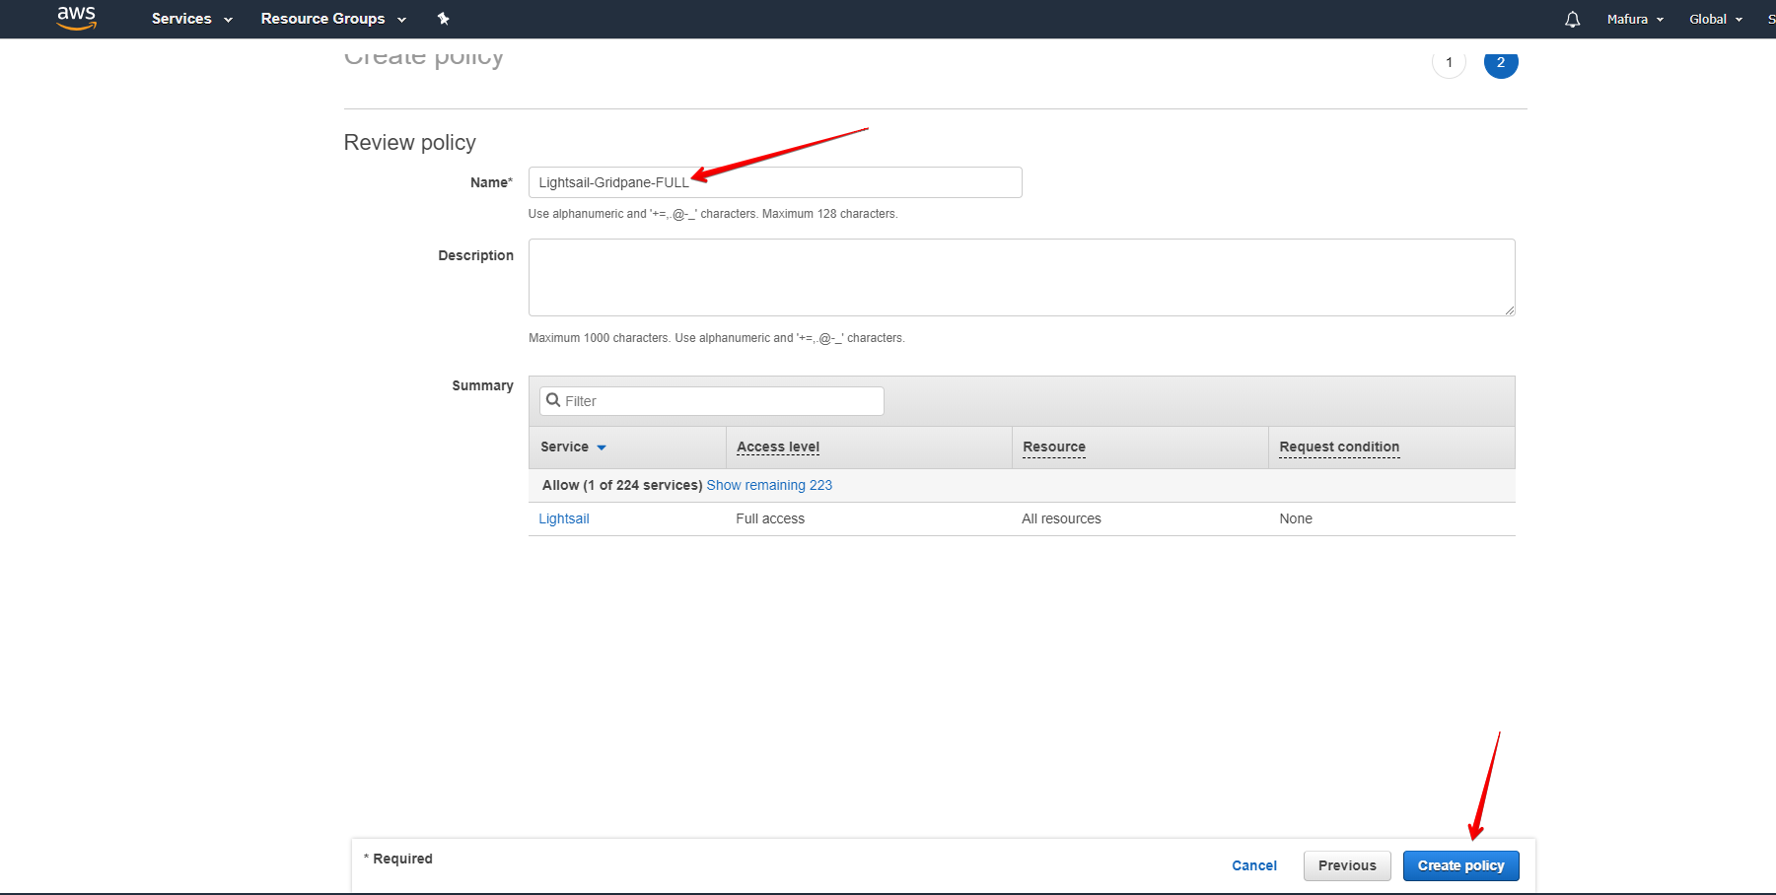Viewport: 1776px width, 895px height.
Task: Click the Cancel link
Action: 1254,865
